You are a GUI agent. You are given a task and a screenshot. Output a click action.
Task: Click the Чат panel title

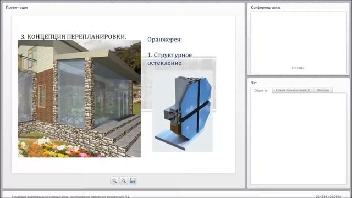tap(254, 83)
